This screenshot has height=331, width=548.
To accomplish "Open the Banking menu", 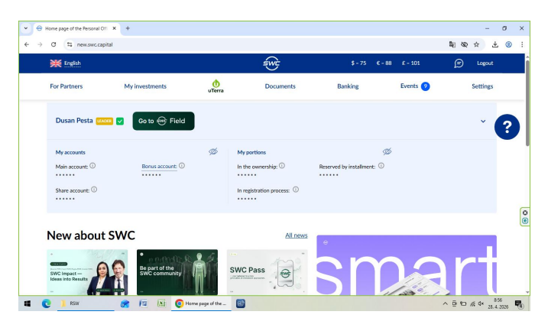I will point(348,86).
